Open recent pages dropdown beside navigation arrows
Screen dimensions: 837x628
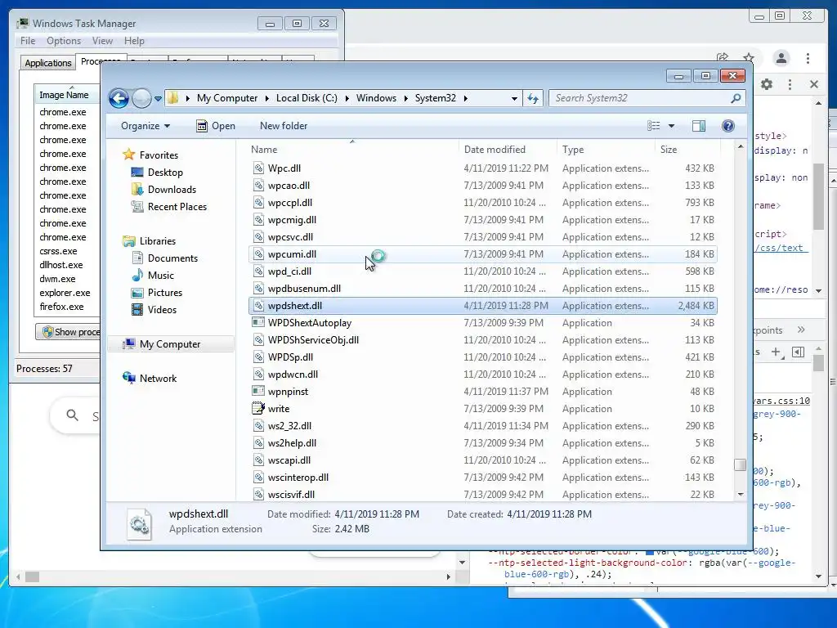pyautogui.click(x=158, y=99)
